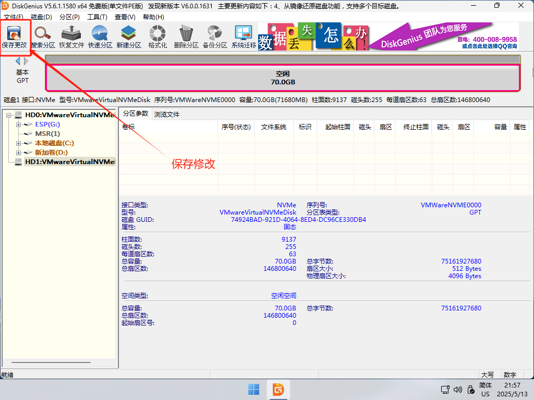This screenshot has width=534, height=400.
Task: Select HD1:VMwareVirtualNVMe disk in tree
Action: coord(70,162)
